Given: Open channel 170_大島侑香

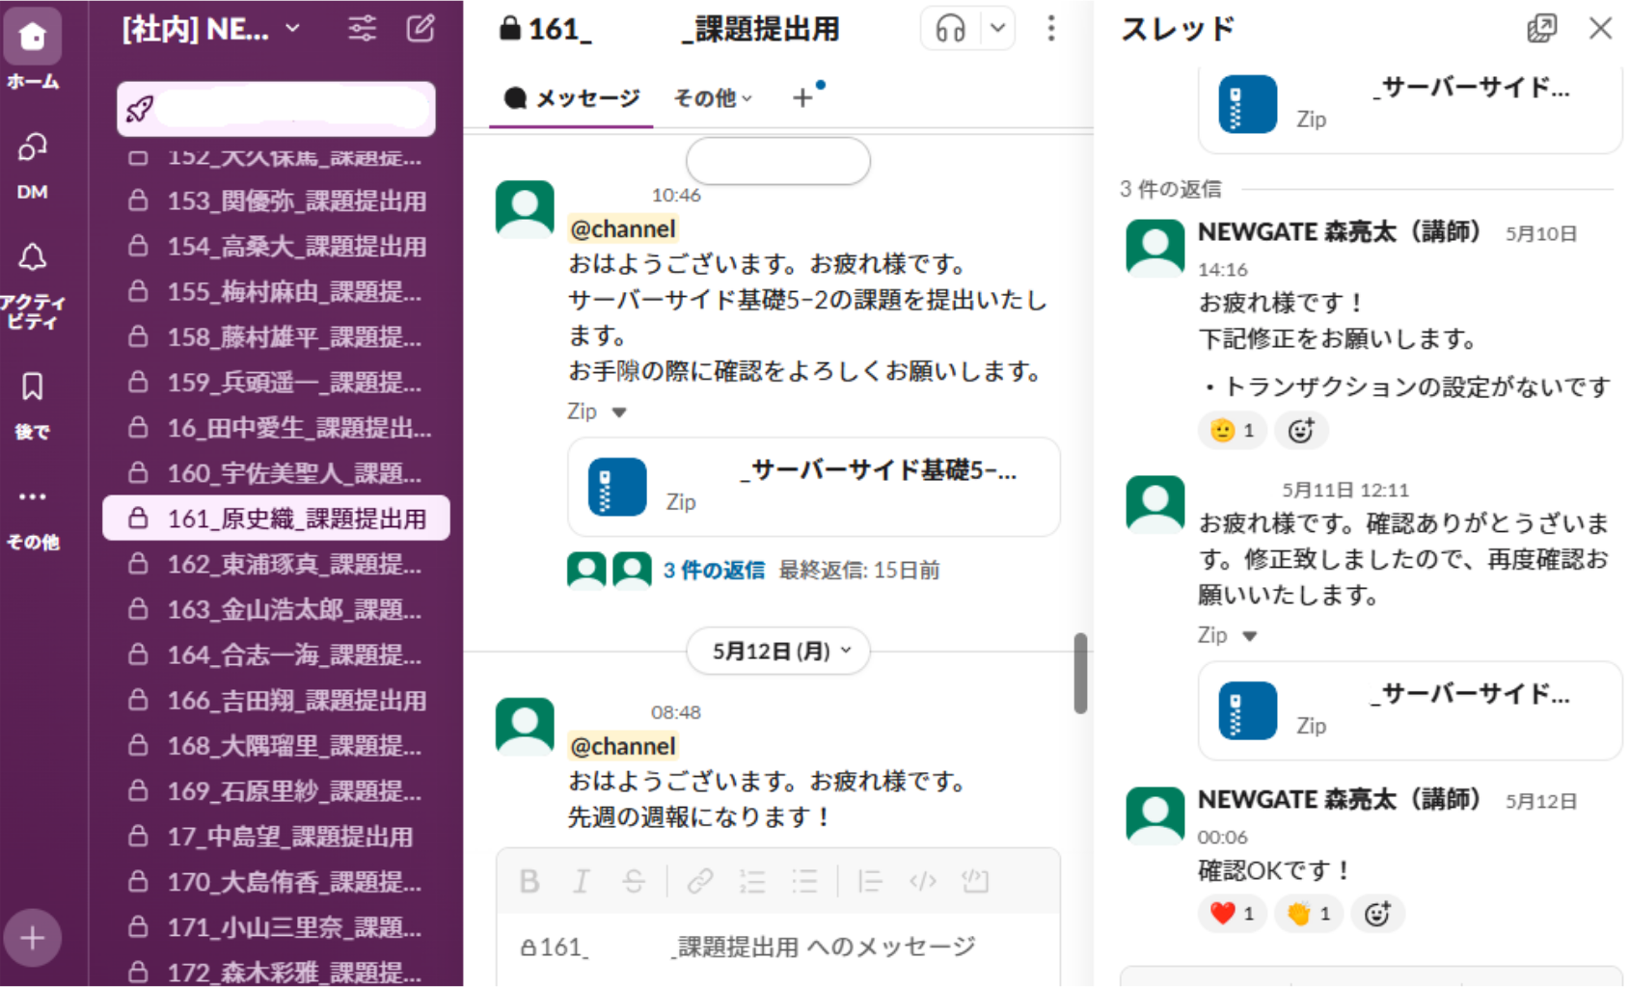Looking at the screenshot, I should (x=276, y=881).
